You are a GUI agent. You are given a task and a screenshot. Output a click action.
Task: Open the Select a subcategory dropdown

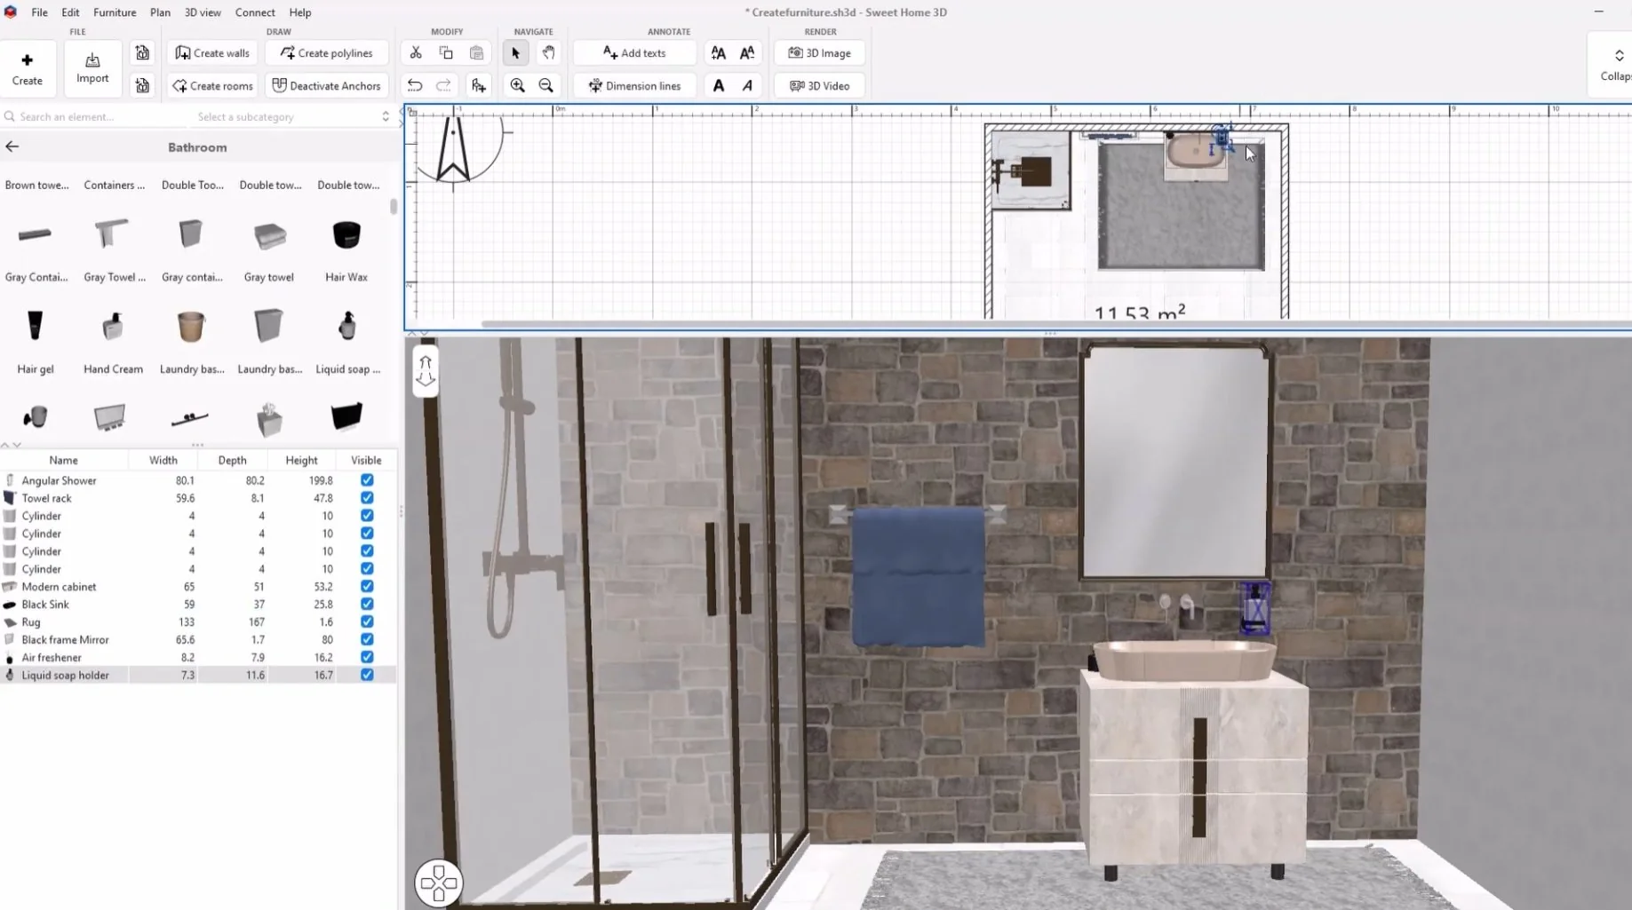coord(293,116)
